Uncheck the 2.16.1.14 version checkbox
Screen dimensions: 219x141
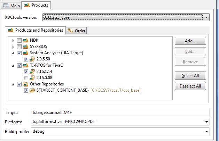coord(26,72)
